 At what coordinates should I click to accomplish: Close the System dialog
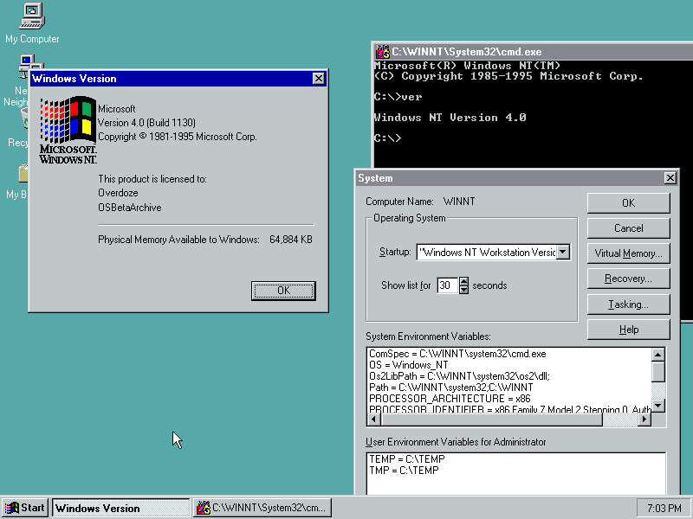click(x=670, y=178)
